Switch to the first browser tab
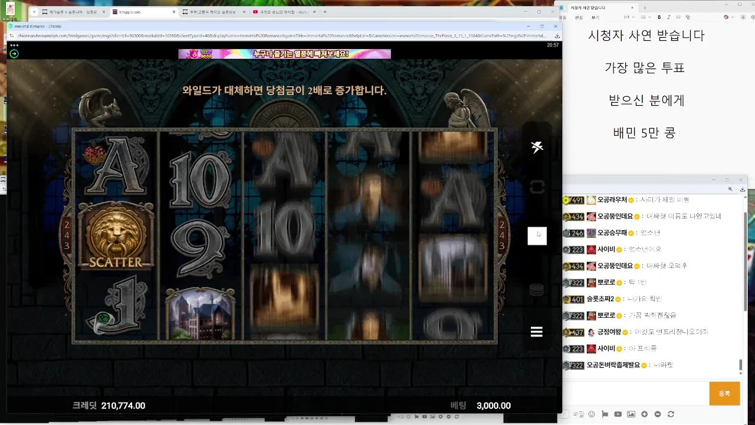This screenshot has height=425, width=755. (73, 12)
